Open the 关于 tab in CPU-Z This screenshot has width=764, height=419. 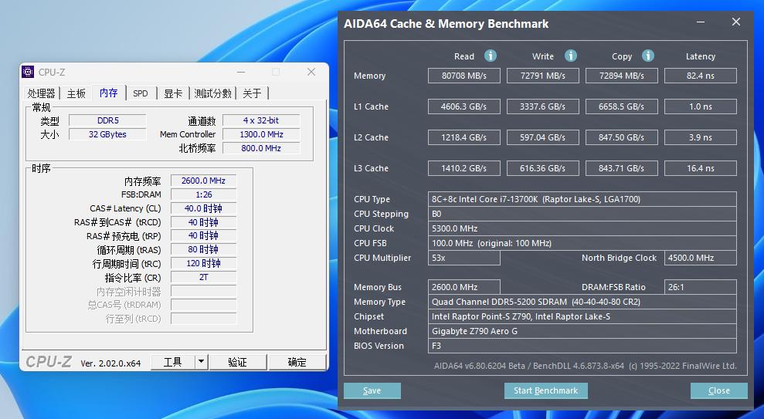pos(252,93)
